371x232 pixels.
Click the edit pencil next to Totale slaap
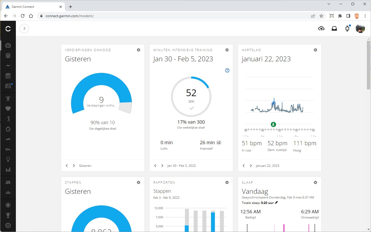tap(276, 203)
